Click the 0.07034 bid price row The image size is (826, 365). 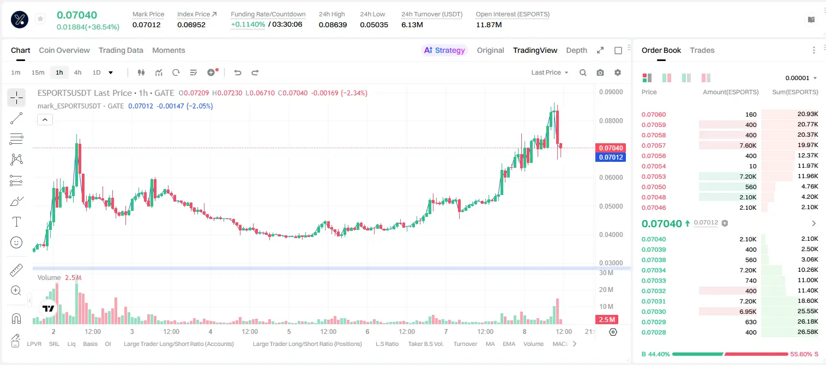pos(729,270)
